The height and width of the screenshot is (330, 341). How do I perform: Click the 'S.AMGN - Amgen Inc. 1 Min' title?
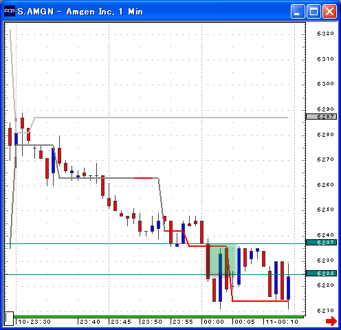pos(80,12)
